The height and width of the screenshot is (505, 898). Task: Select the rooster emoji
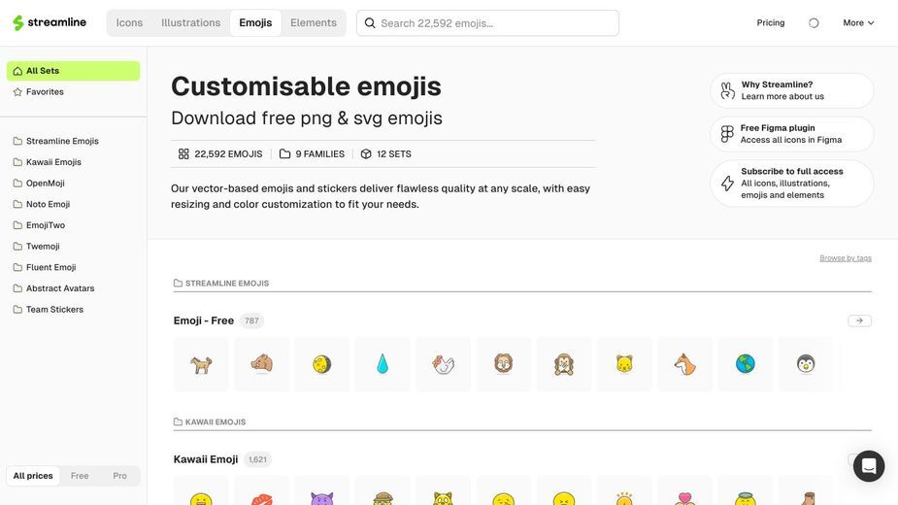click(x=443, y=364)
